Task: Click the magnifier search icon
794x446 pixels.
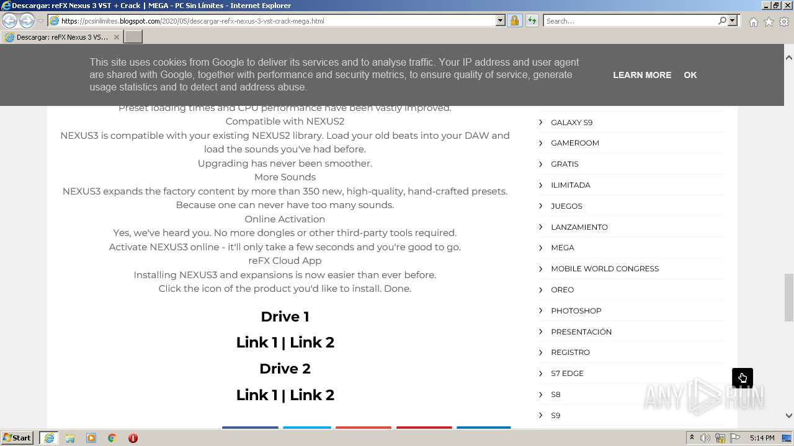Action: (722, 20)
